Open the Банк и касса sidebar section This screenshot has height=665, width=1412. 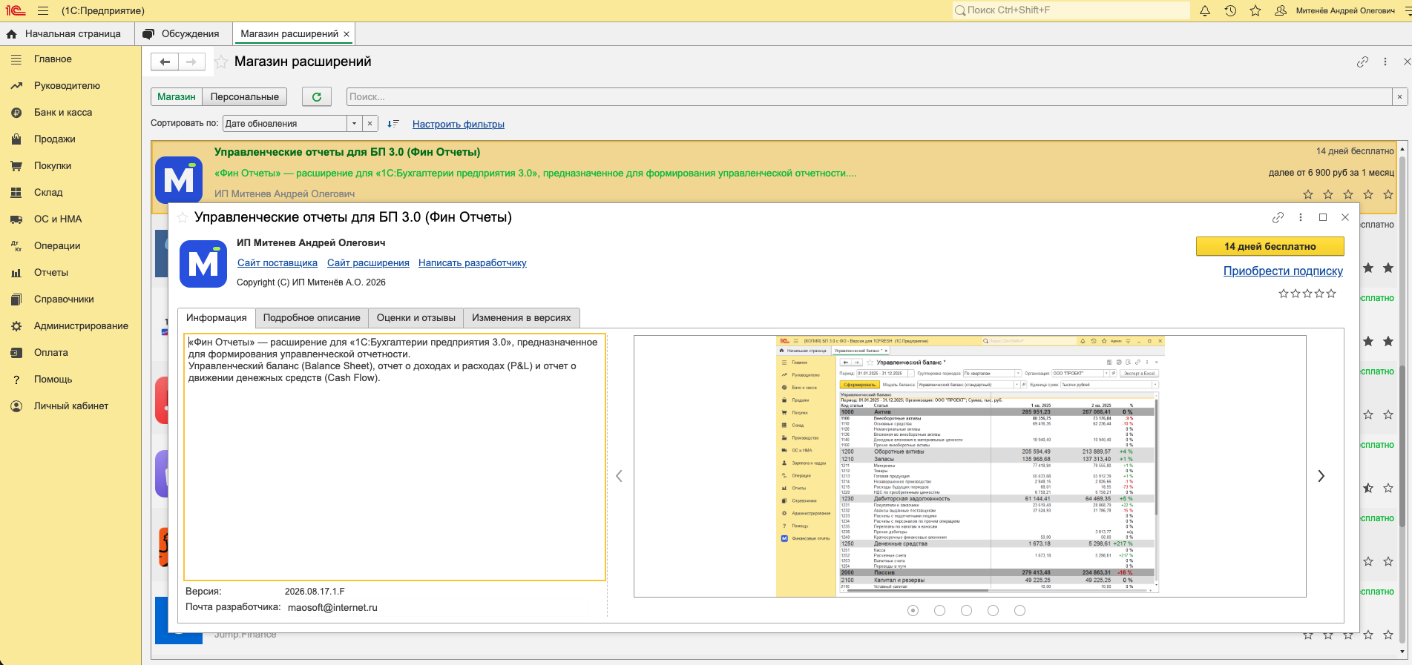point(63,113)
